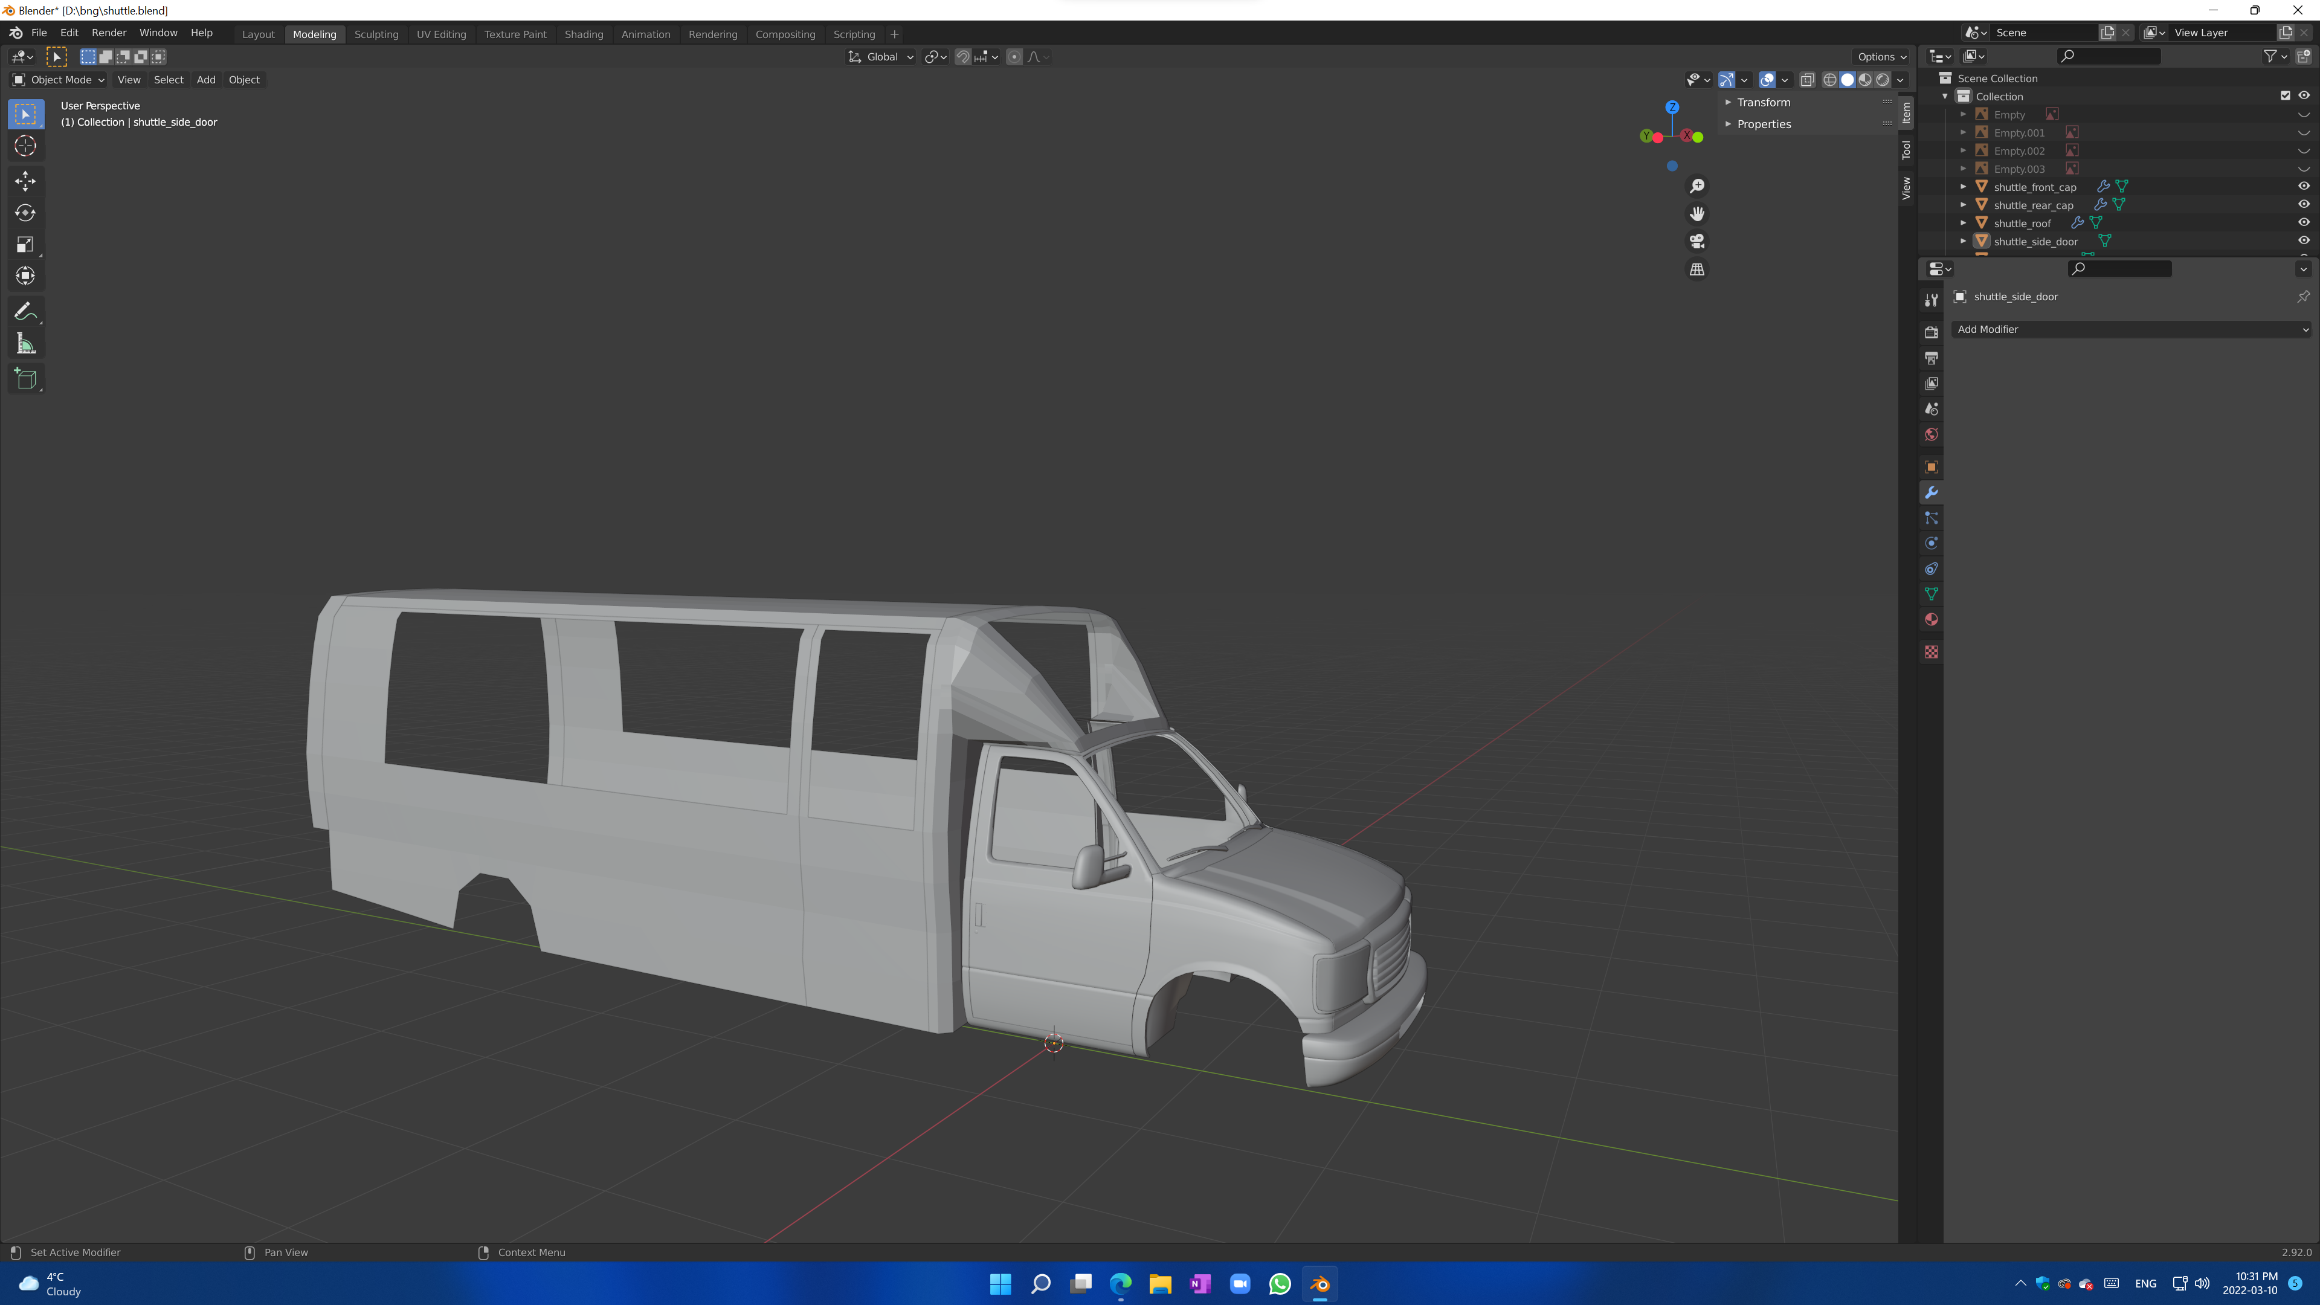
Task: Select the Annotate tool
Action: point(25,312)
